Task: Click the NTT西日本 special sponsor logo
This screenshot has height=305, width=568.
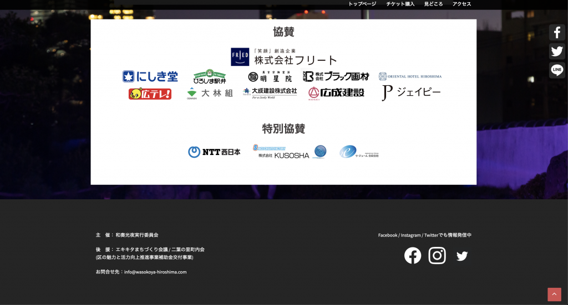Action: coord(214,152)
